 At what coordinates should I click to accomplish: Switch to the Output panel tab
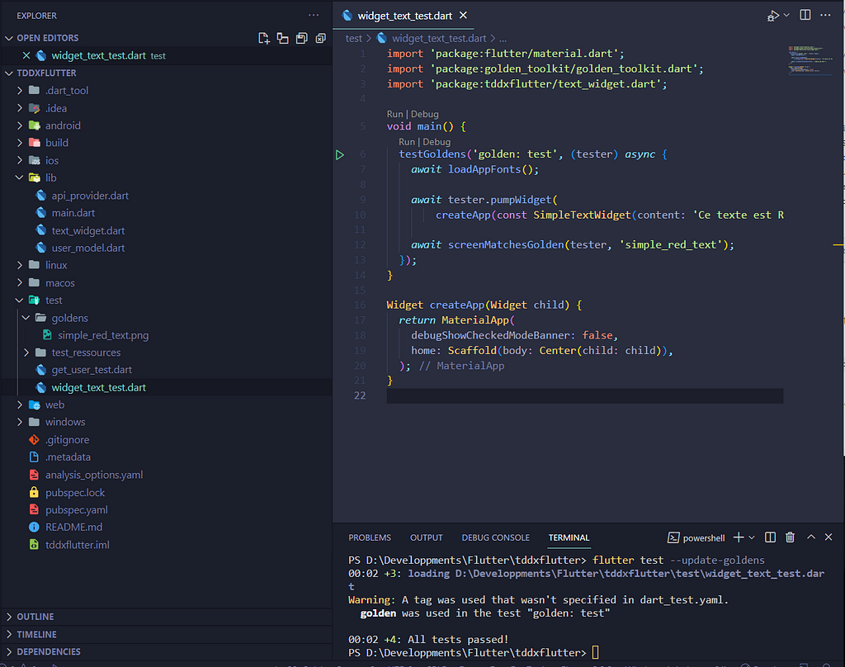pos(427,537)
